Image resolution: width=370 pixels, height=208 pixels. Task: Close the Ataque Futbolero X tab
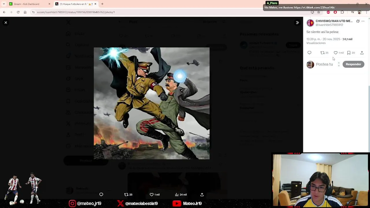(95, 4)
